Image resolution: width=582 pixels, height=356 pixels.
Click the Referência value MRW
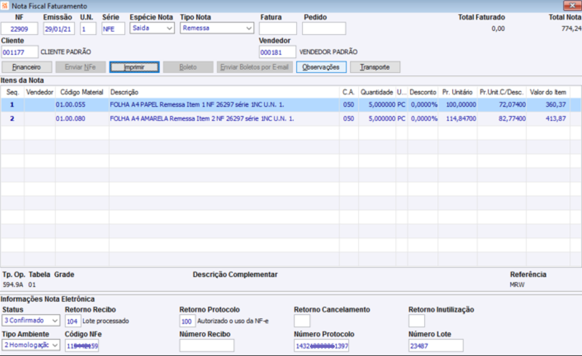[517, 285]
